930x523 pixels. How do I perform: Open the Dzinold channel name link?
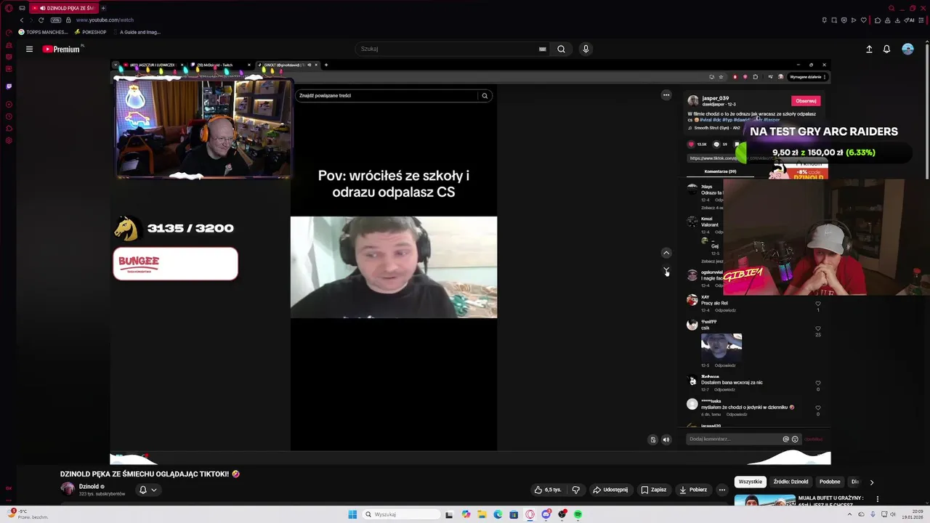pos(89,487)
